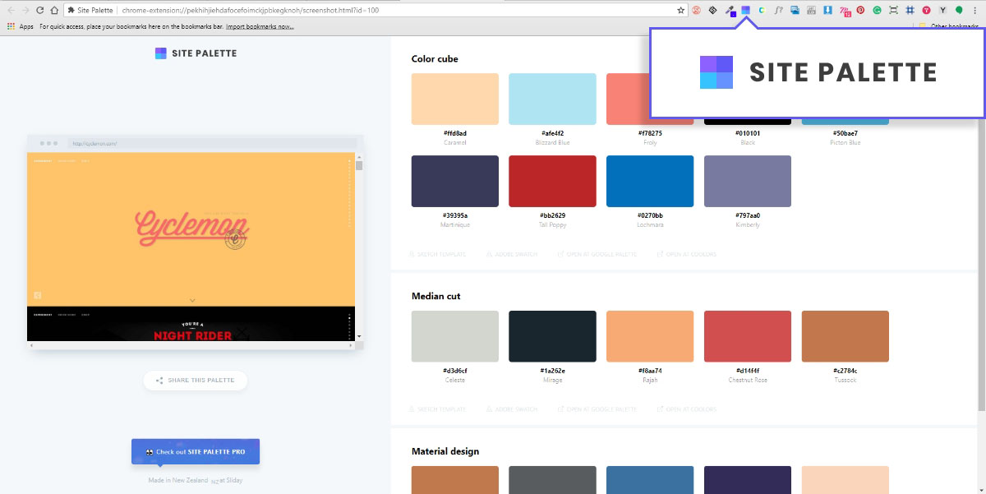986x494 pixels.
Task: Open the Pinterest save extension
Action: 861,11
